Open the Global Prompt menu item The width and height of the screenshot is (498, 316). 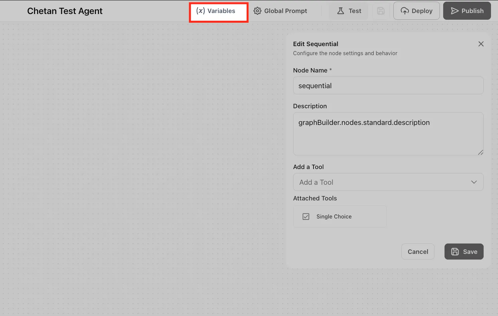point(286,11)
